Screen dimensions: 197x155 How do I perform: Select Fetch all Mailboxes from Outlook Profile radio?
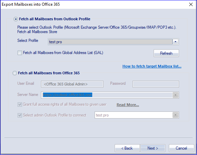pos(16,19)
